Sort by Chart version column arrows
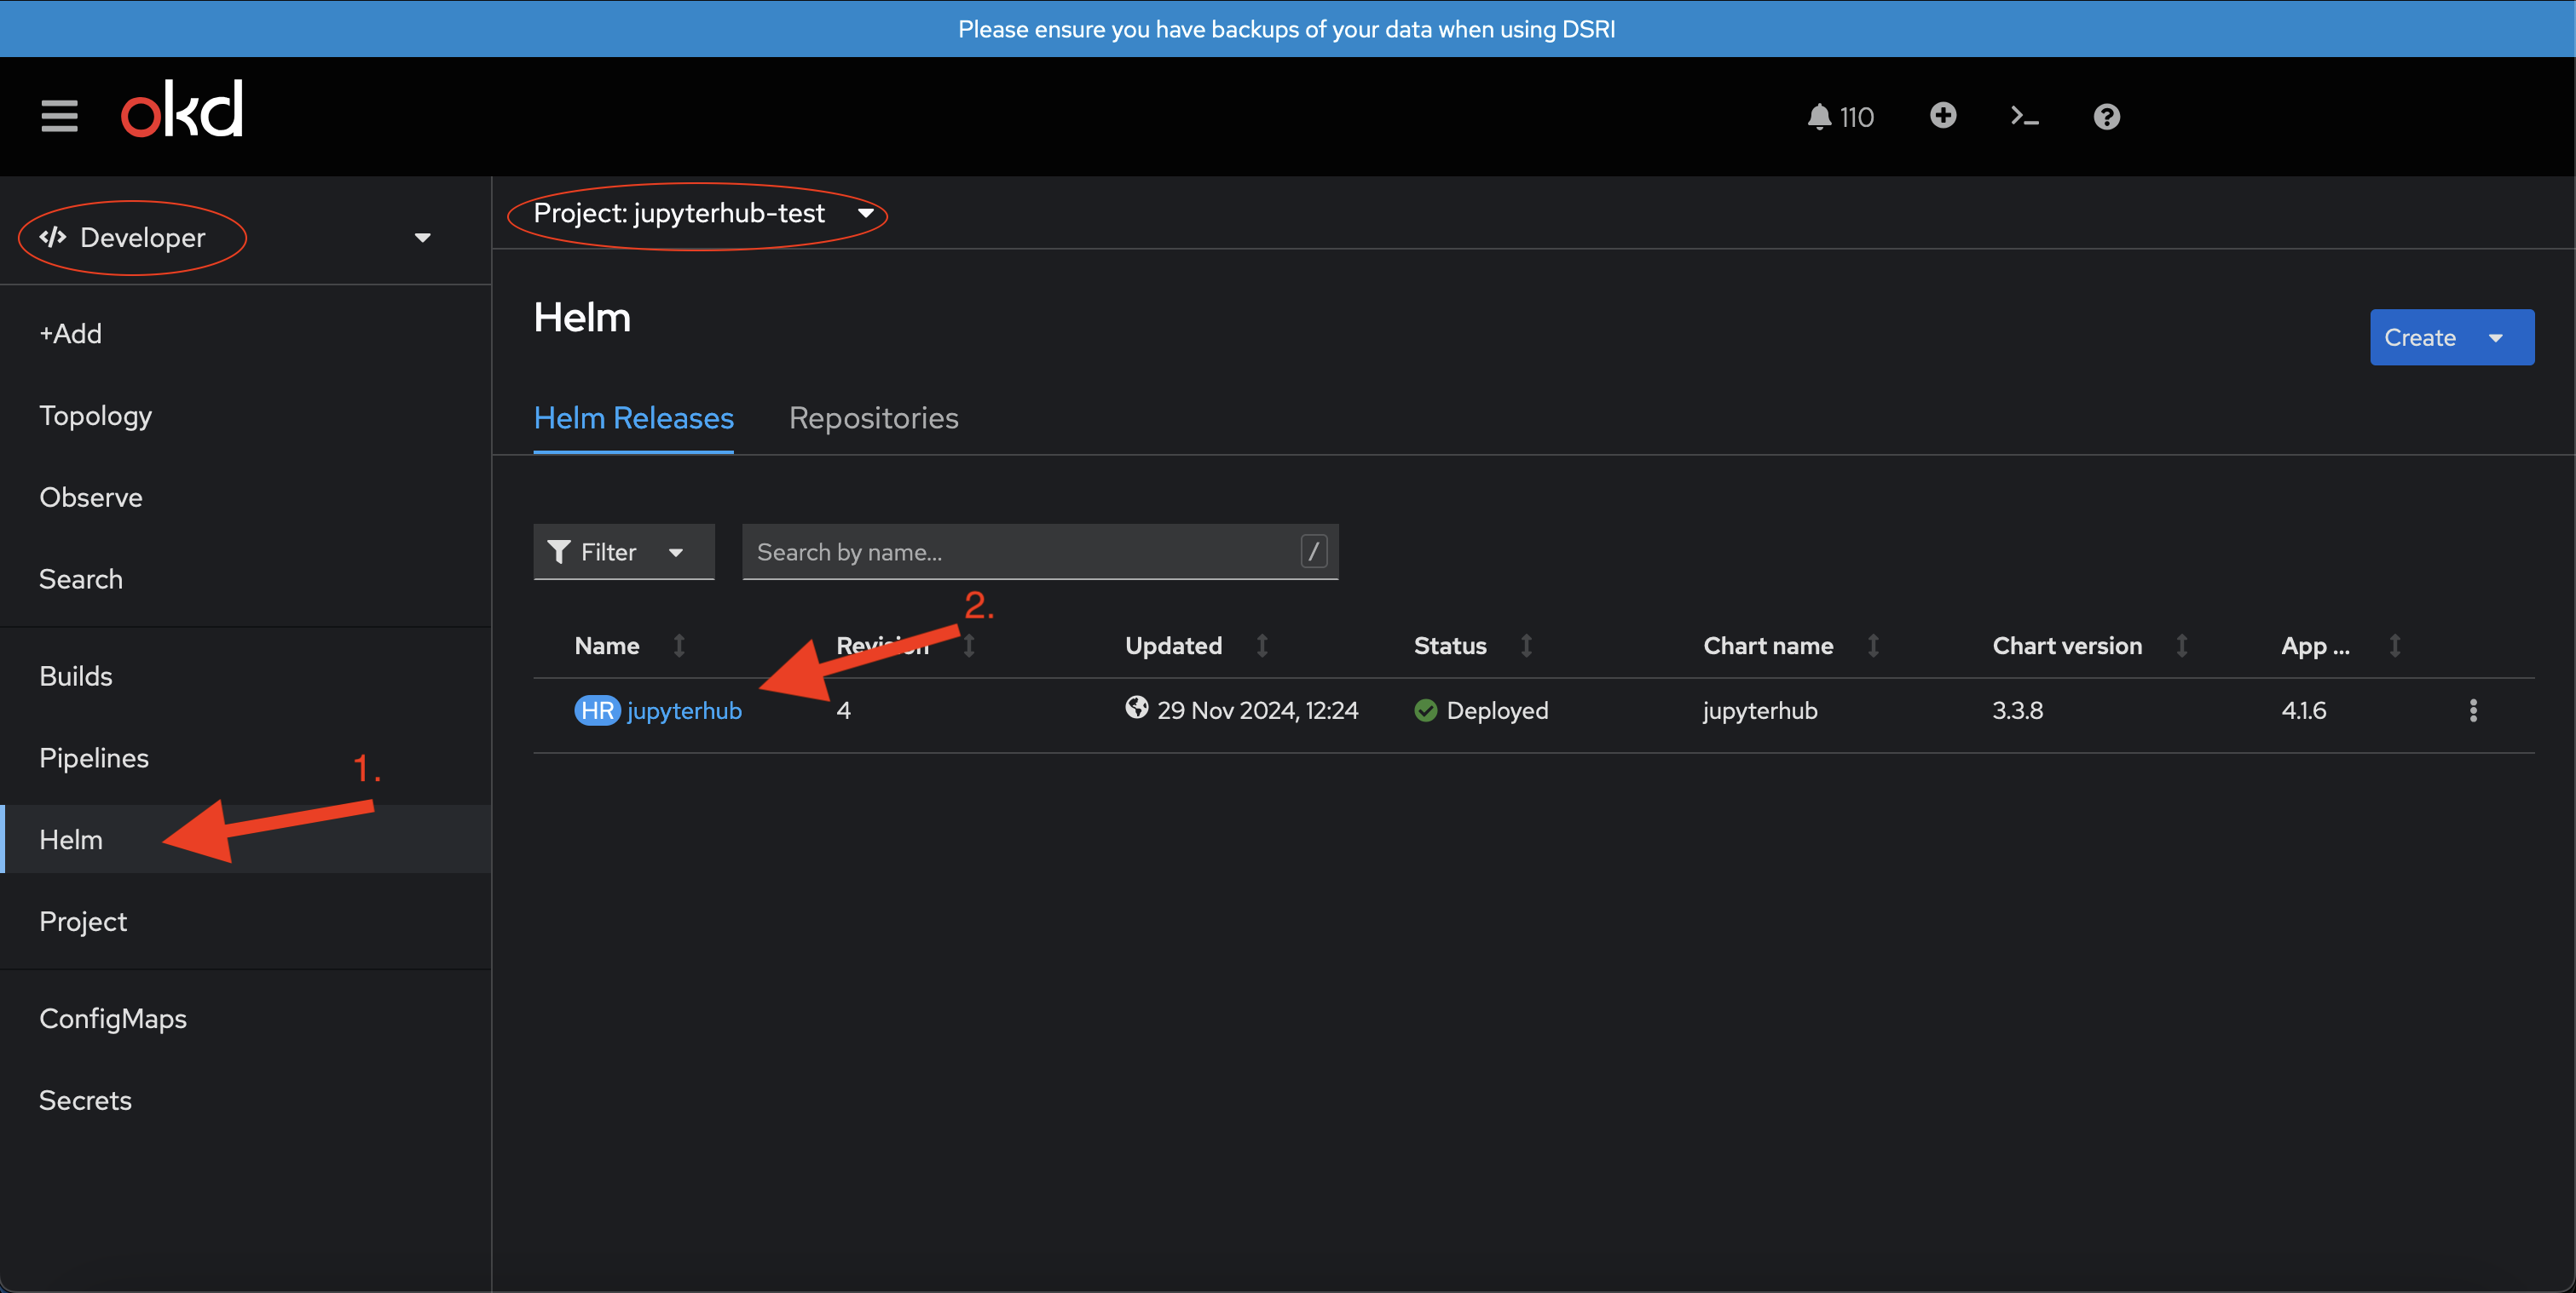2576x1293 pixels. coord(2182,646)
